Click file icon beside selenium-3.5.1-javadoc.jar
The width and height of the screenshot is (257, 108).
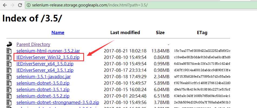point(9,77)
